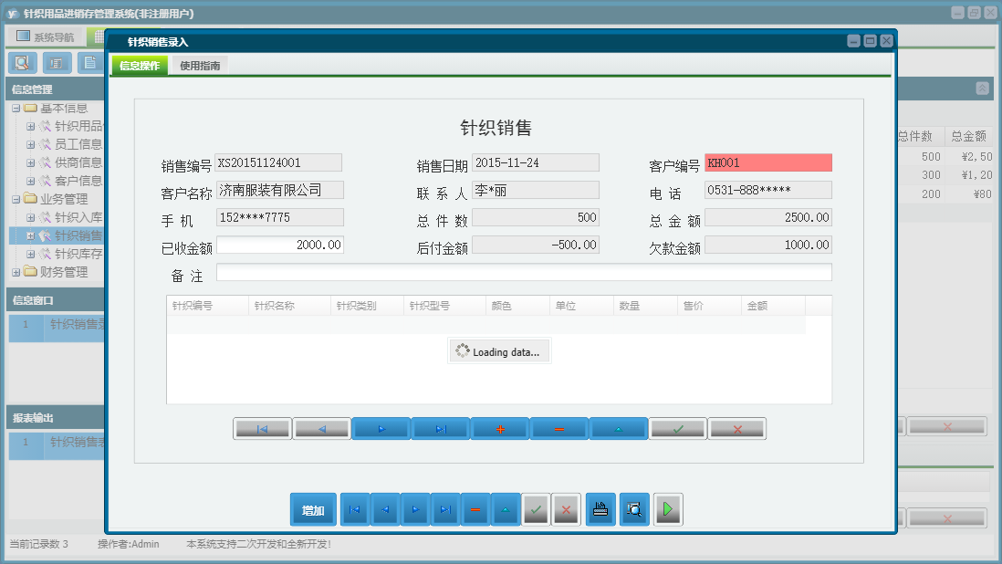Expand the 客户信息 tree node
This screenshot has height=564, width=1002.
tap(32, 181)
